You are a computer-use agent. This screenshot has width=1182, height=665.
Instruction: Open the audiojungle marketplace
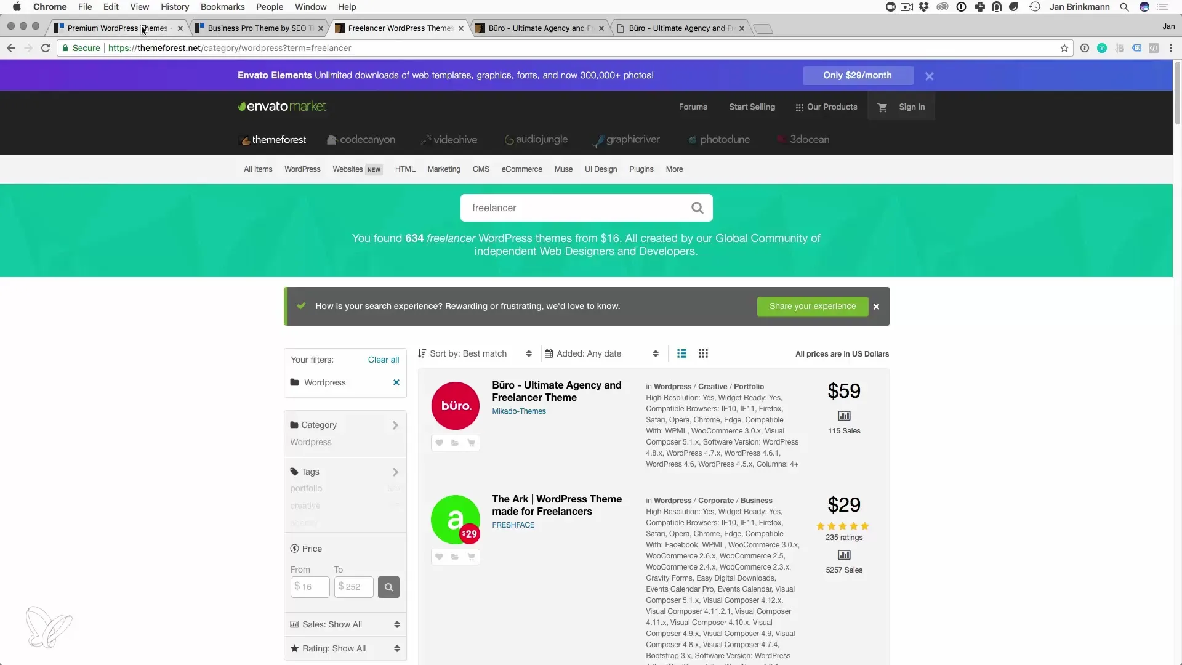[x=536, y=140]
